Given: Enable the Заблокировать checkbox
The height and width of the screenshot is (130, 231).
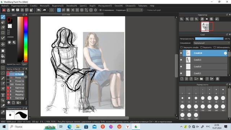Looking at the screenshot, I should (x=215, y=47).
